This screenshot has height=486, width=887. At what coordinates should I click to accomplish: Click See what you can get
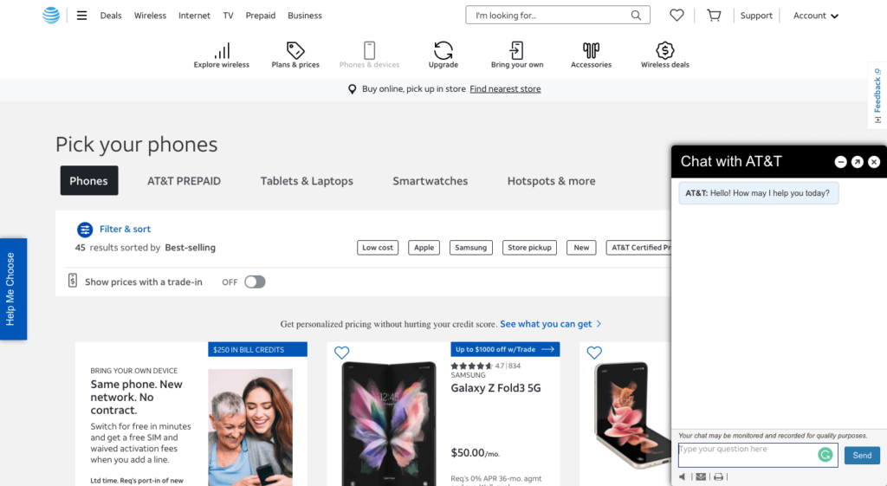click(550, 324)
